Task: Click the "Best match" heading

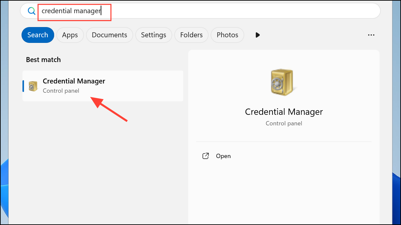Action: click(43, 60)
